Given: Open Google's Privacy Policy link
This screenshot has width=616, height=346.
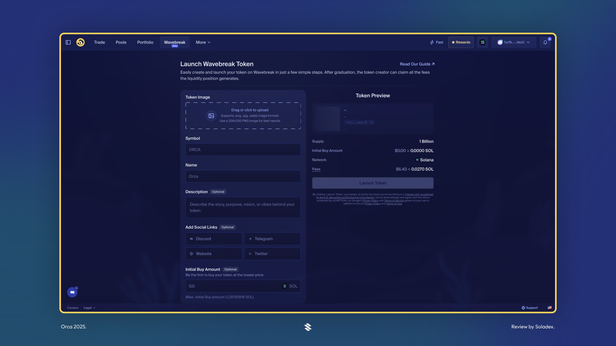Looking at the screenshot, I should click(x=371, y=201).
